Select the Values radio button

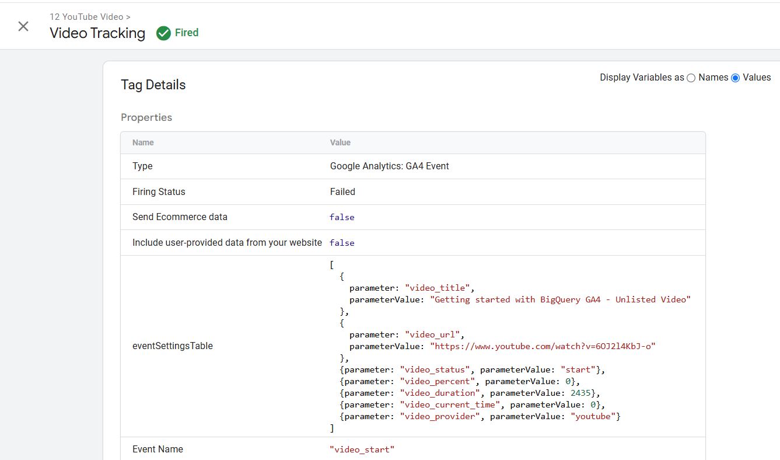(x=735, y=78)
